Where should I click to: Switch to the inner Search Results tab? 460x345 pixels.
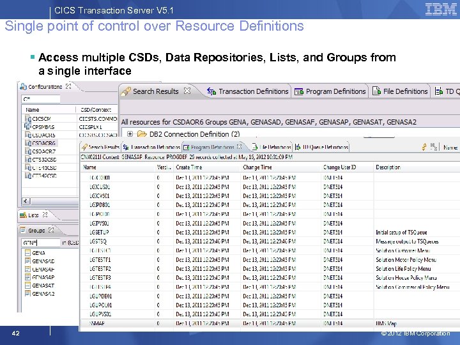[x=101, y=147]
